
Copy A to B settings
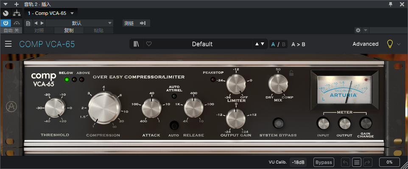tap(298, 44)
